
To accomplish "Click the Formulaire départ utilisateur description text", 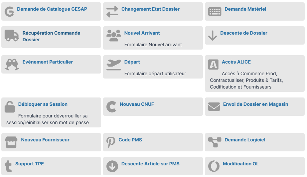I will (x=155, y=74).
